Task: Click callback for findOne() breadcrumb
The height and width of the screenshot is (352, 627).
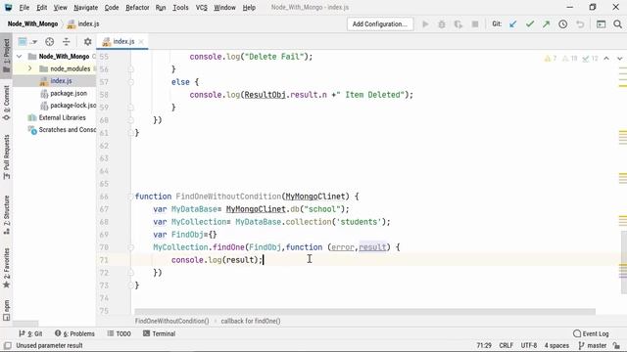Action: coord(251,321)
